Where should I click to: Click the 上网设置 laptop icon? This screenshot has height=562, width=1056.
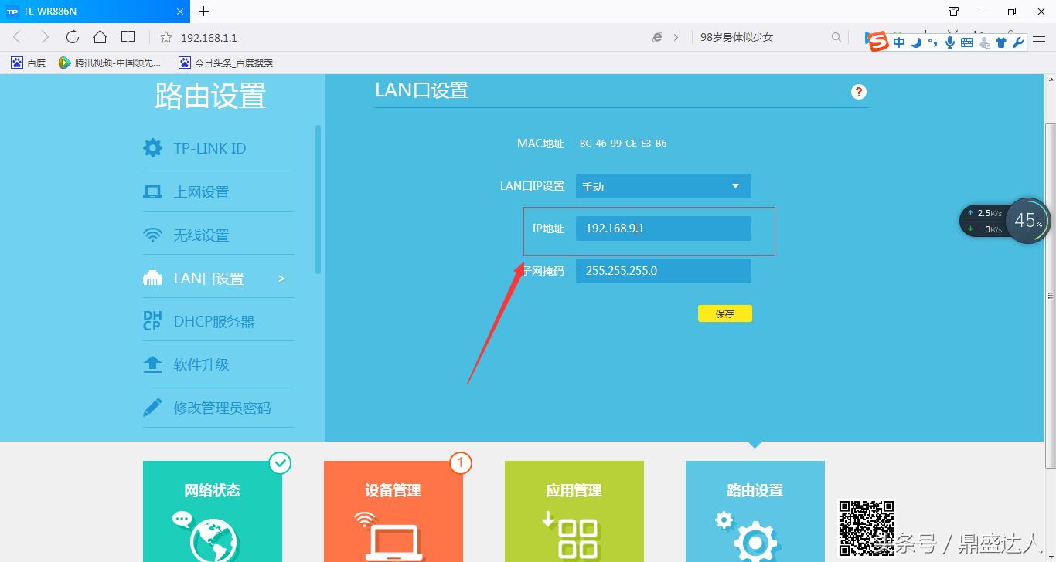click(152, 191)
